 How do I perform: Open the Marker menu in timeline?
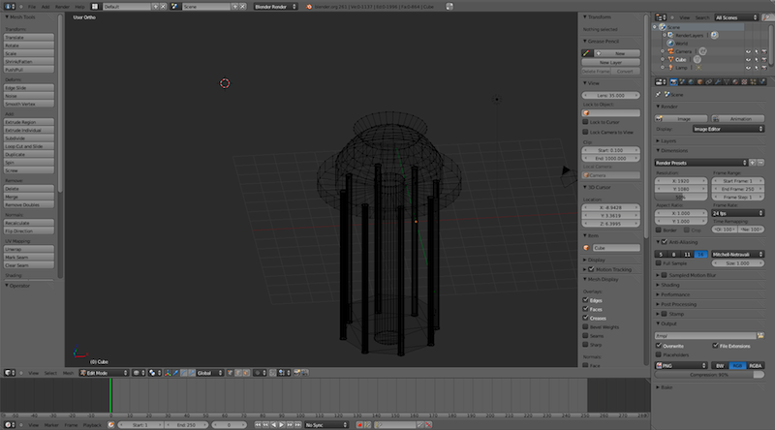pyautogui.click(x=51, y=424)
